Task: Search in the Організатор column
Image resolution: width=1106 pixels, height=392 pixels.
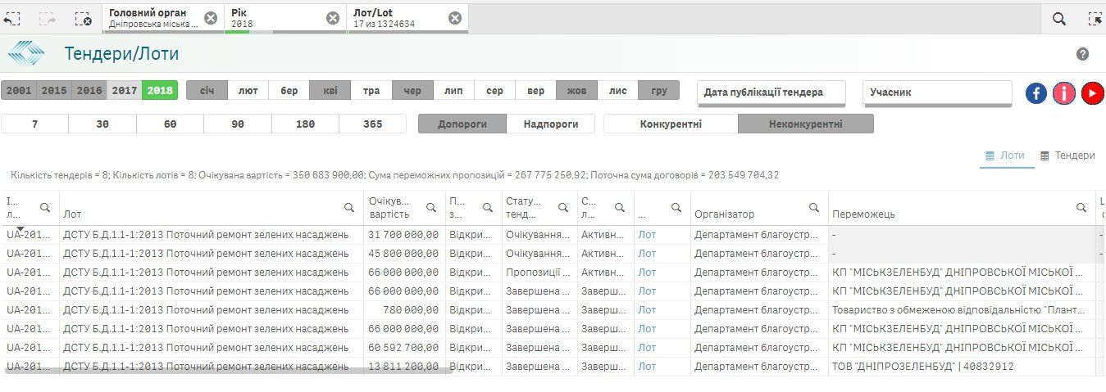Action: point(814,208)
